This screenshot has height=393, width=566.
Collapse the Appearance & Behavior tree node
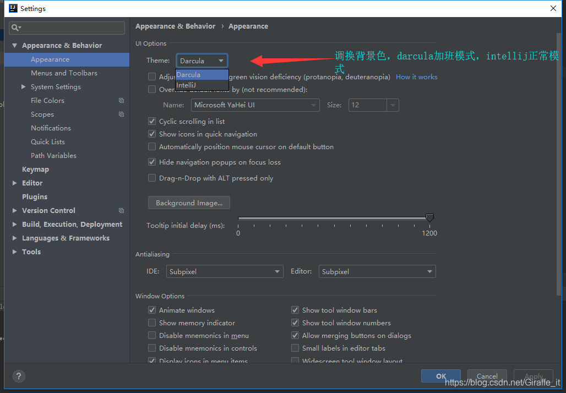click(14, 46)
